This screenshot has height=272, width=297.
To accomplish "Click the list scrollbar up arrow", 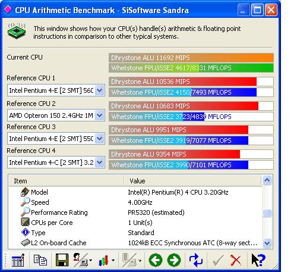I will click(267, 180).
